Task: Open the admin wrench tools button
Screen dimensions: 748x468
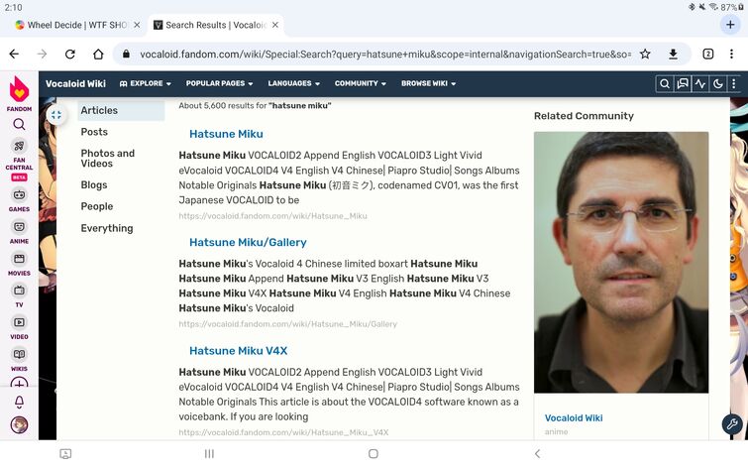Action: click(x=732, y=423)
